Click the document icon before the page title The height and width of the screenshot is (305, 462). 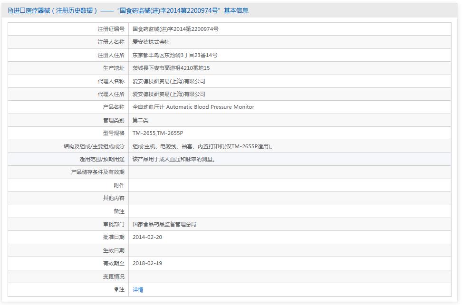click(10, 10)
